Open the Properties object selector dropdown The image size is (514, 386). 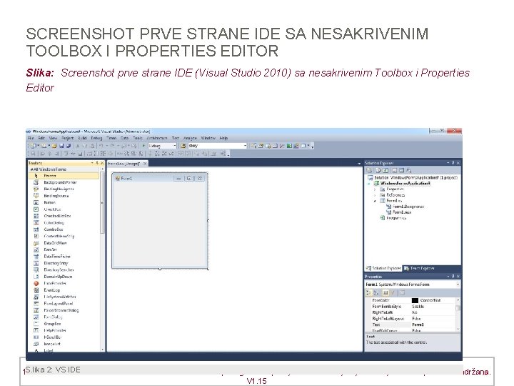(x=458, y=284)
